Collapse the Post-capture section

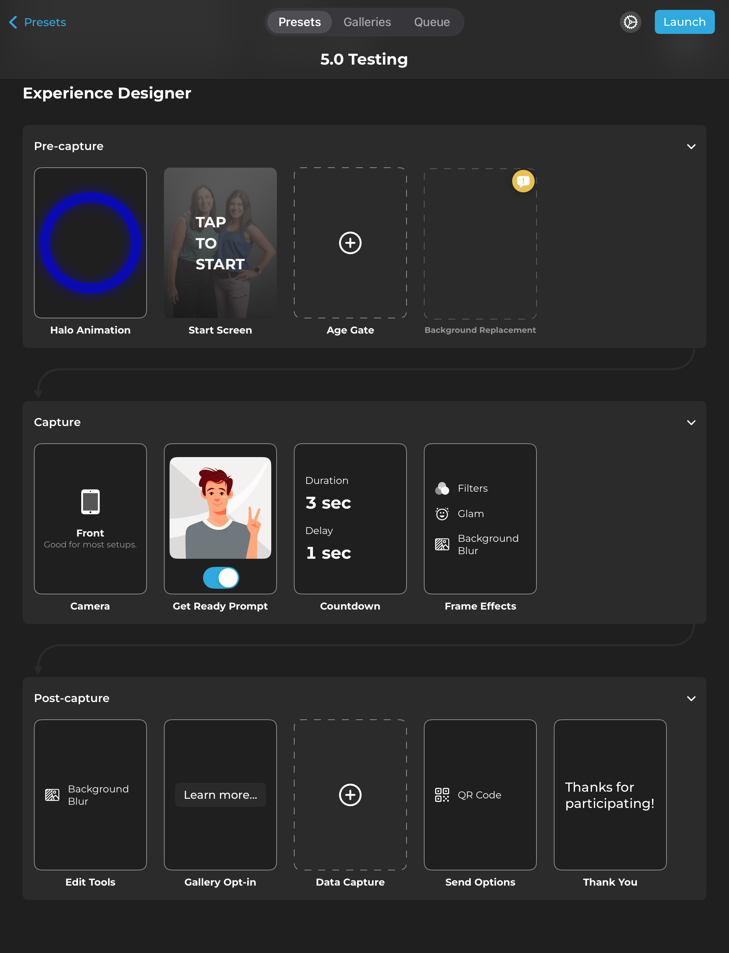tap(691, 699)
